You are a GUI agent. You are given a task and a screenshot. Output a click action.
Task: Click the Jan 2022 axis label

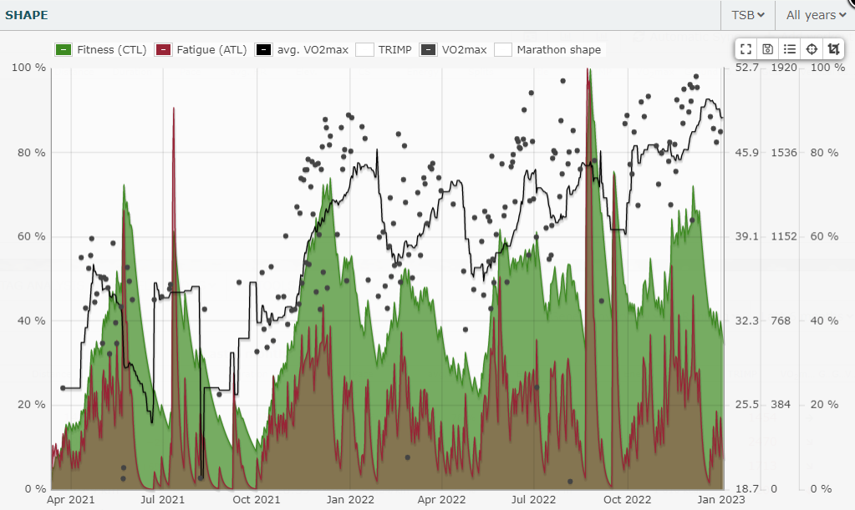(349, 499)
